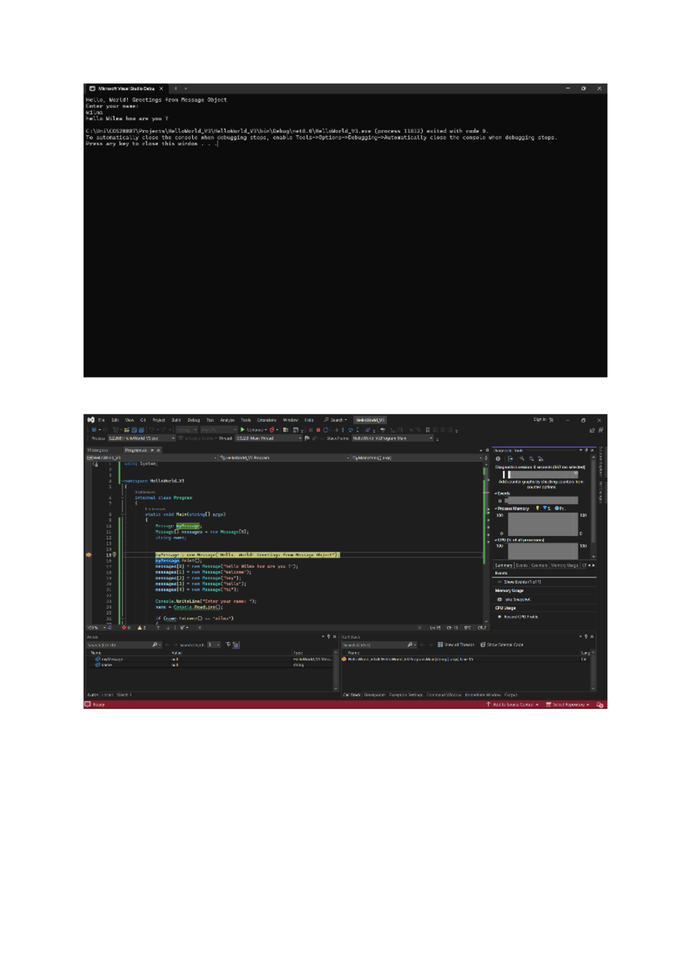Click the red Stop Debugging square icon
The height and width of the screenshot is (976, 691).
318,429
